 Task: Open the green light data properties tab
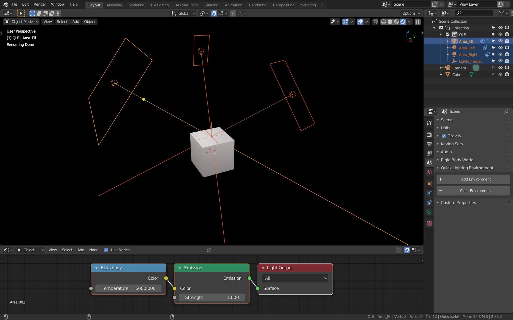(429, 212)
